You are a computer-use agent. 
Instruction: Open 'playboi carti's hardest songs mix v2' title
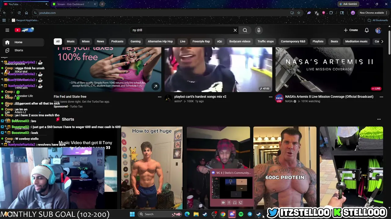pos(200,97)
